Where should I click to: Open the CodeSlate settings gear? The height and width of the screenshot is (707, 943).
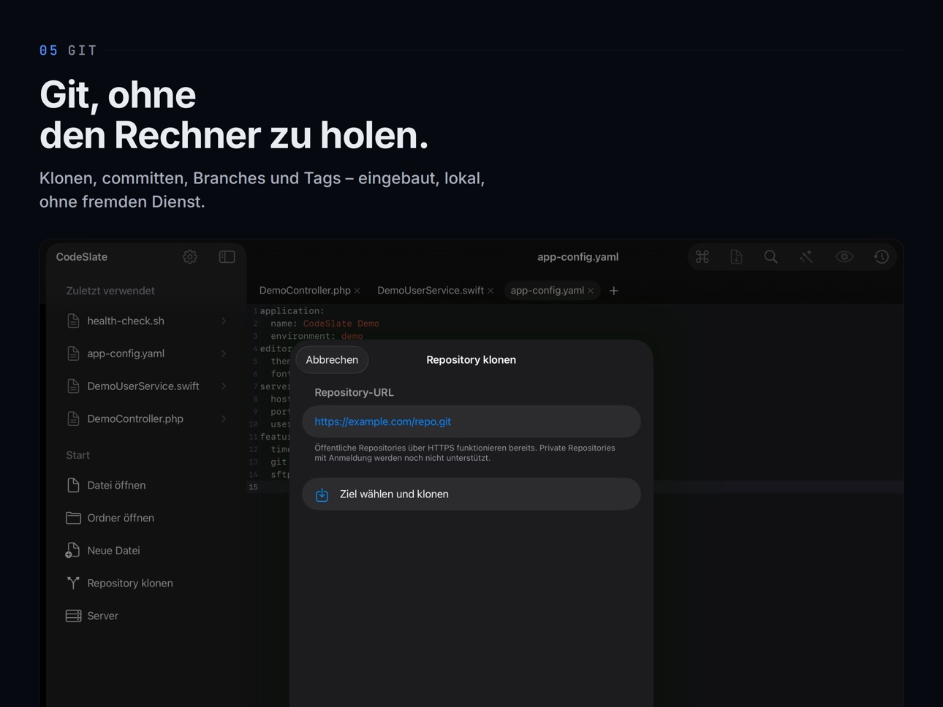190,257
